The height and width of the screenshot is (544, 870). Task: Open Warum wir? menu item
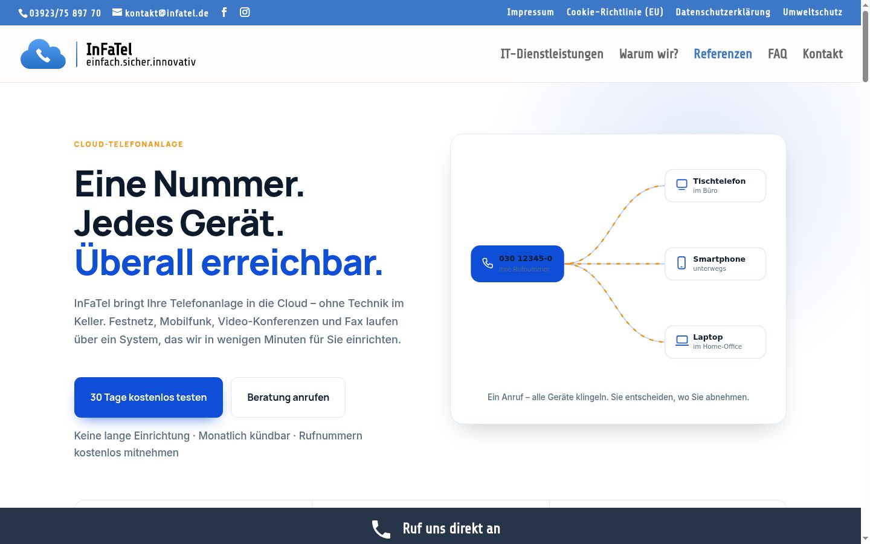coord(649,54)
